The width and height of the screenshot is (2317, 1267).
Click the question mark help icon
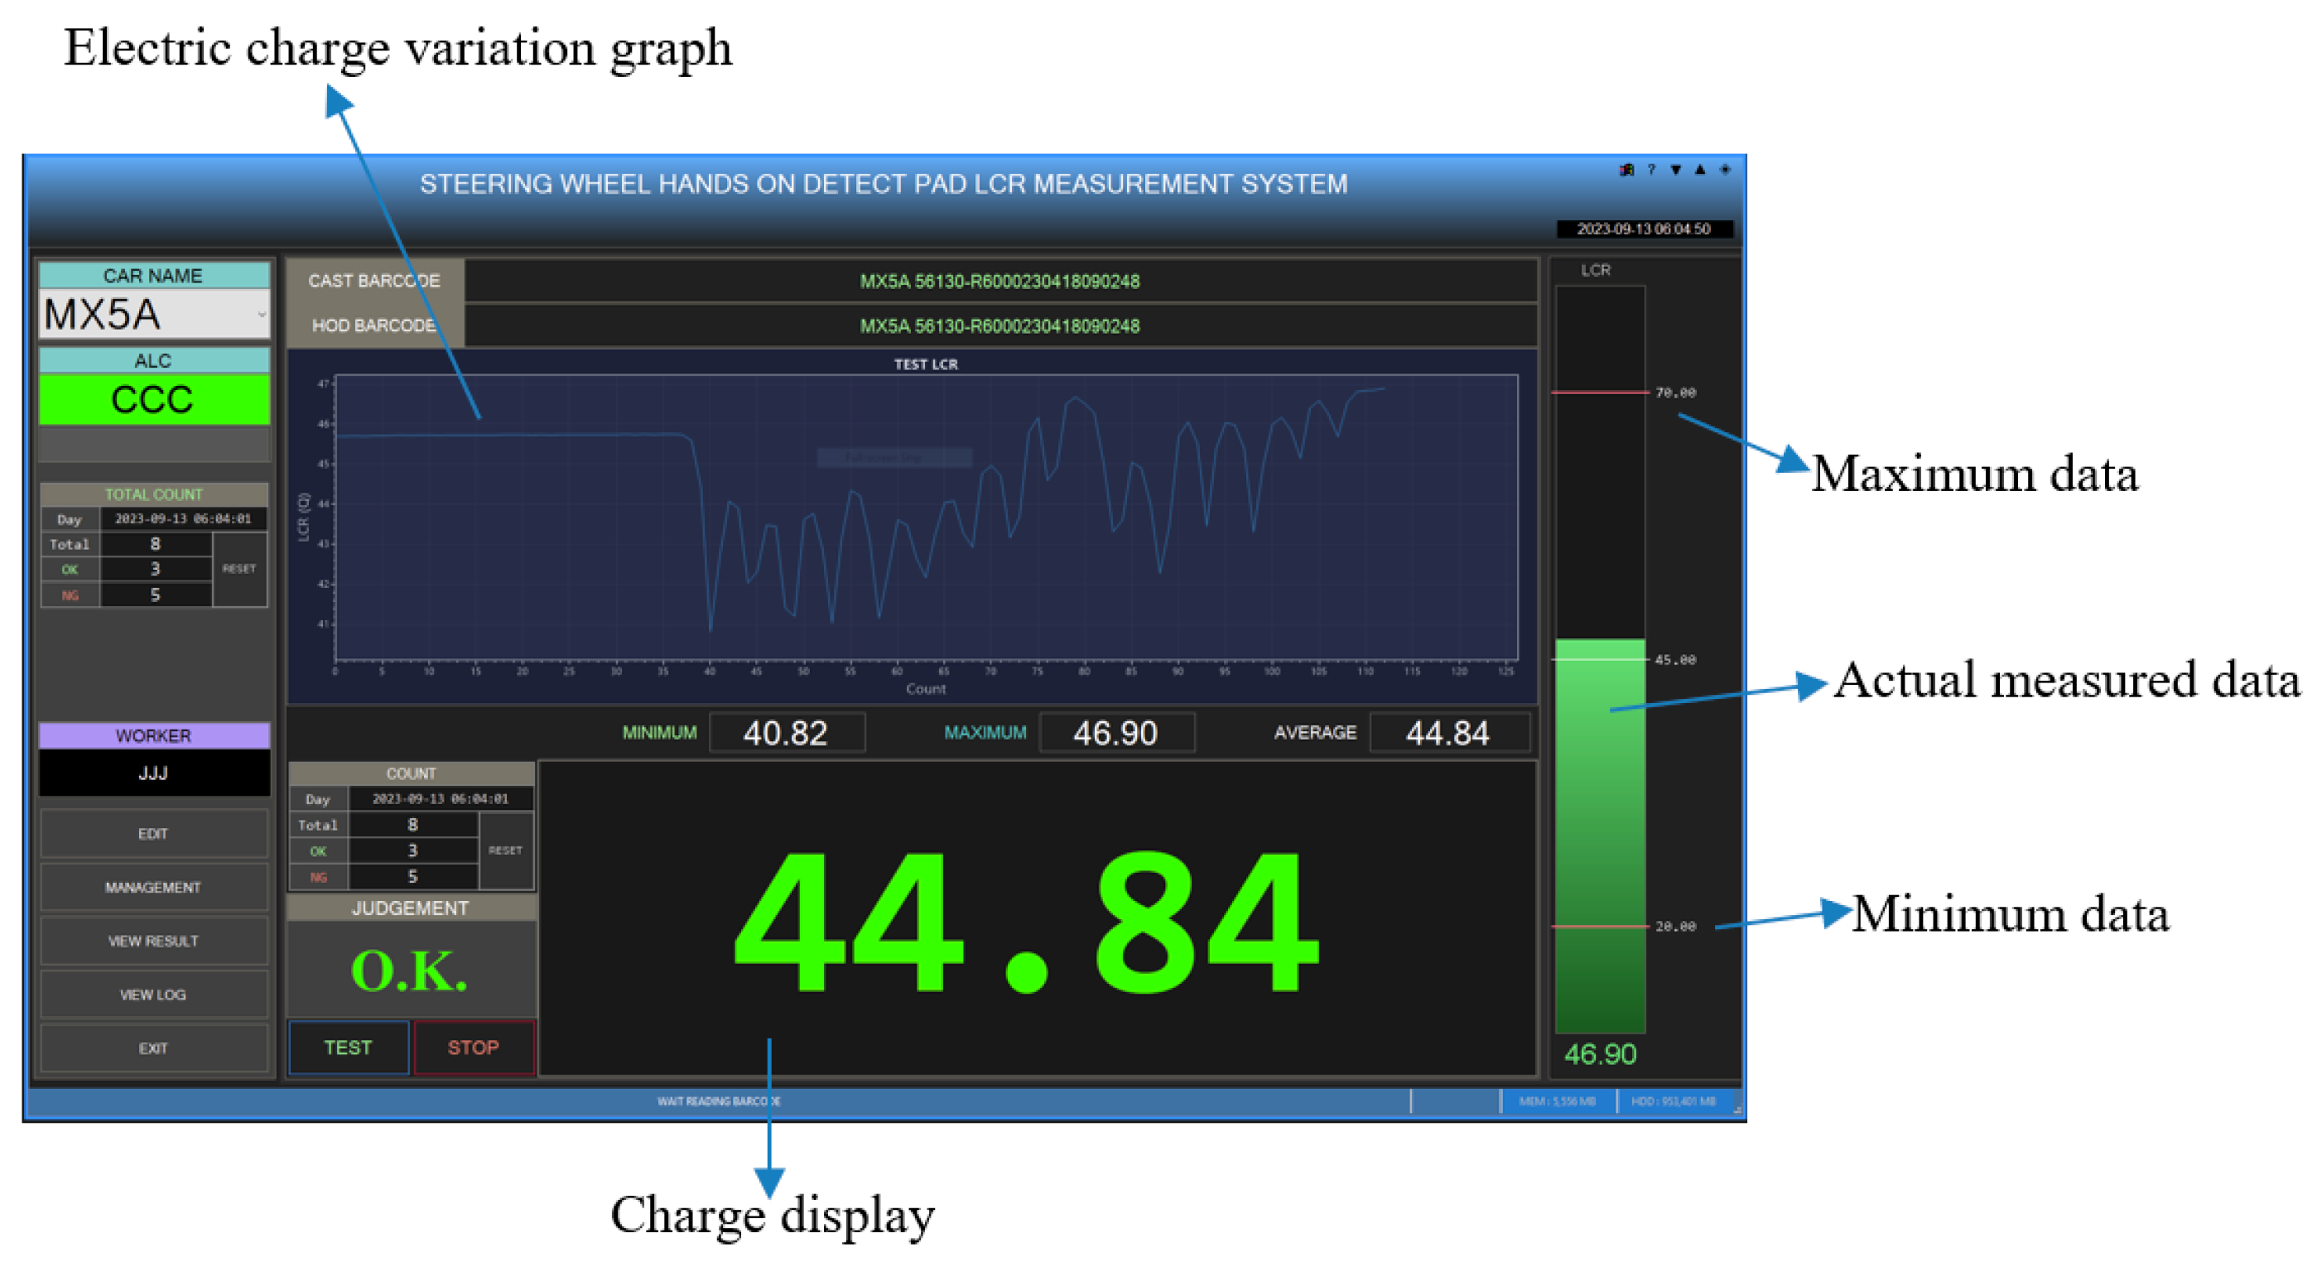click(x=1651, y=170)
